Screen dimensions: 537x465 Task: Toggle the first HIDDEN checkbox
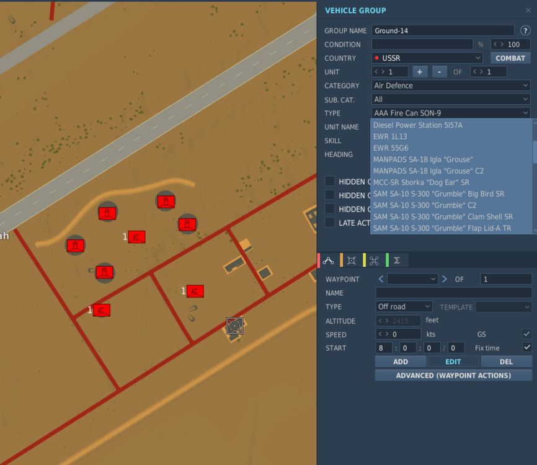[329, 181]
